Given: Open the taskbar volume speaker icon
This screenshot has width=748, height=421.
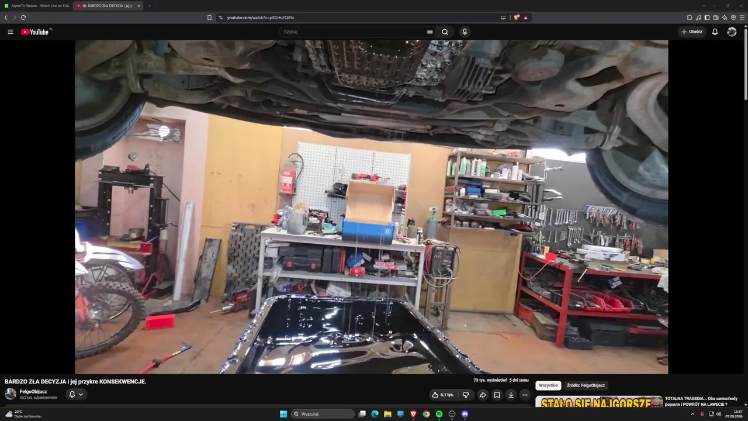Looking at the screenshot, I should [718, 414].
